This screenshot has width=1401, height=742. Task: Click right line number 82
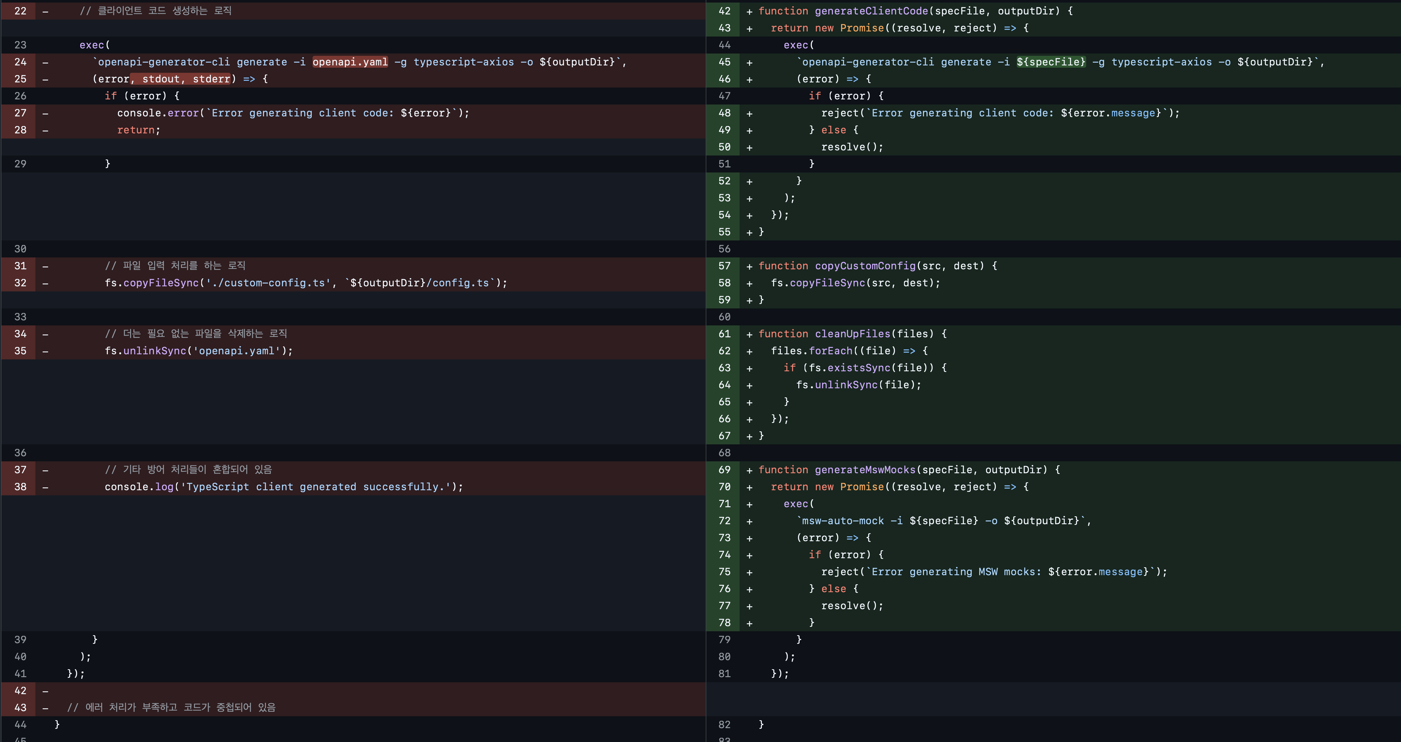(724, 725)
